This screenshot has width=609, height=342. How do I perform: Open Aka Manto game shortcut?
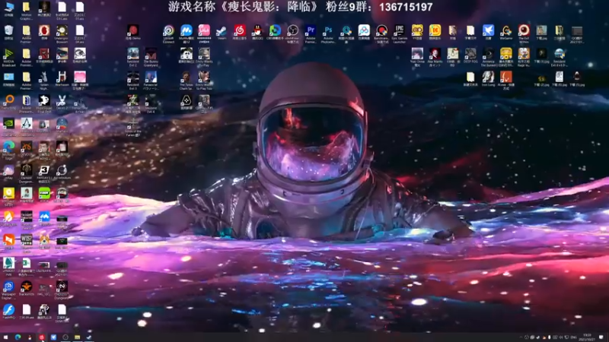[x=435, y=58]
